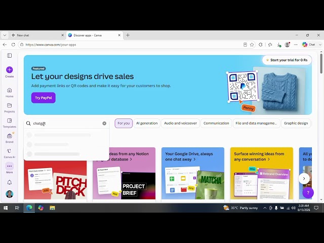The width and height of the screenshot is (324, 243).
Task: Click Microsoft Edge taskbar icon
Action: [29, 208]
